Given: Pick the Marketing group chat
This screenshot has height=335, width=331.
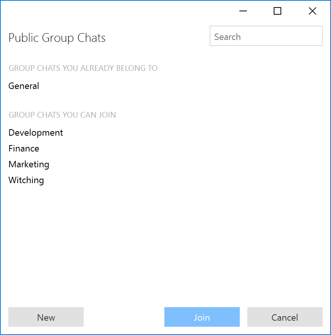Looking at the screenshot, I should point(29,165).
